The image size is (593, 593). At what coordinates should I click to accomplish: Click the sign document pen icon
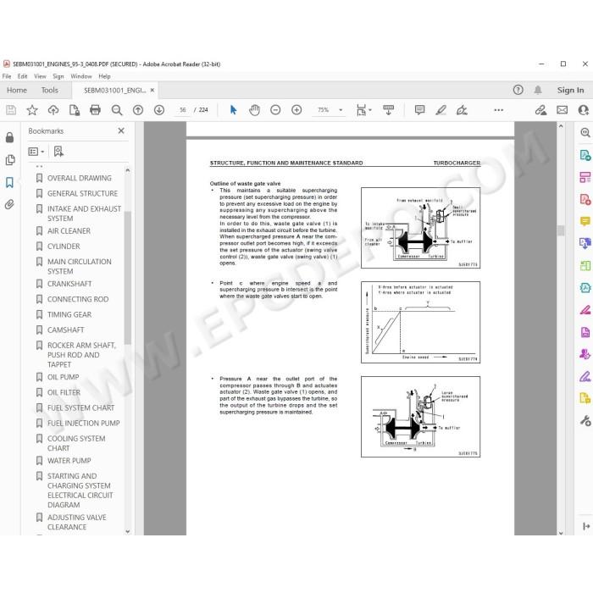click(462, 110)
